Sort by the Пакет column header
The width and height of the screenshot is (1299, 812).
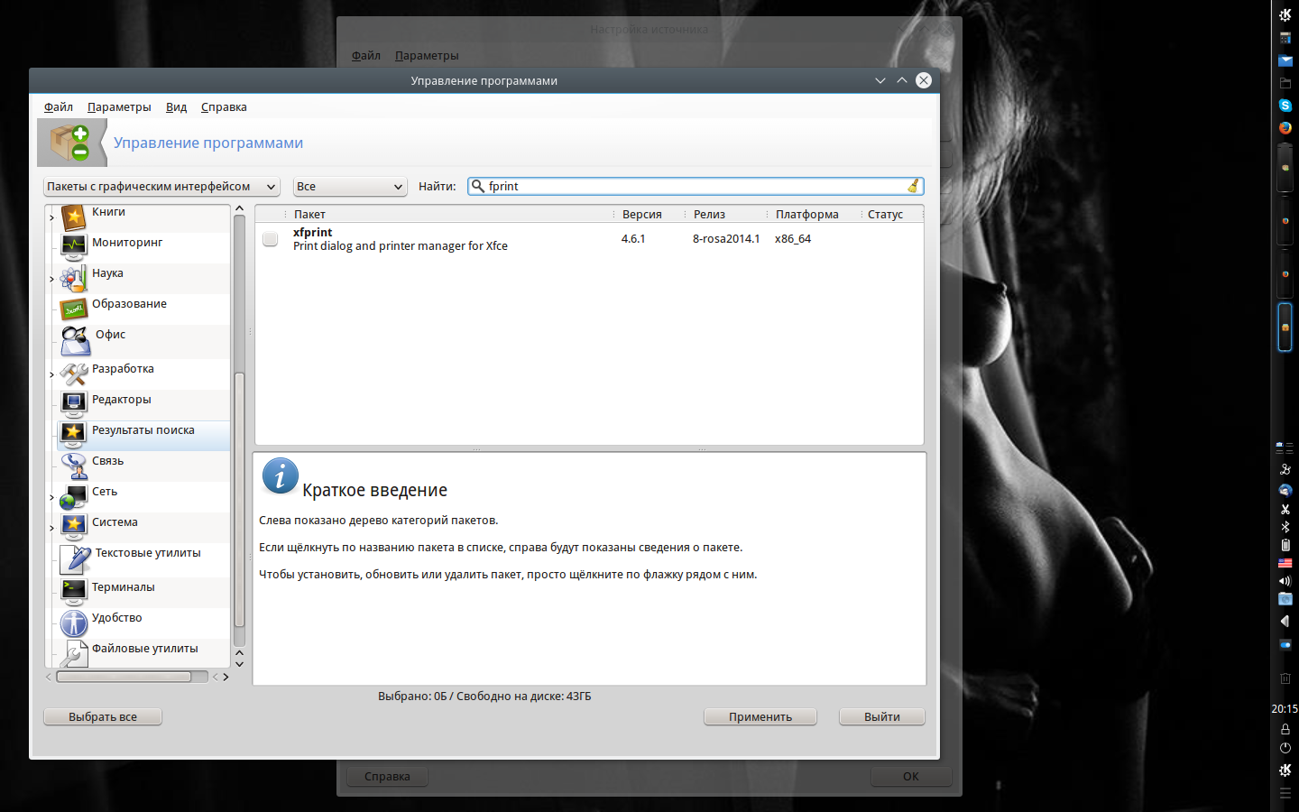point(448,215)
